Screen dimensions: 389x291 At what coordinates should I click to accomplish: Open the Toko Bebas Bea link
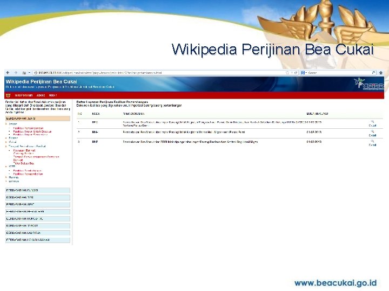point(24,163)
